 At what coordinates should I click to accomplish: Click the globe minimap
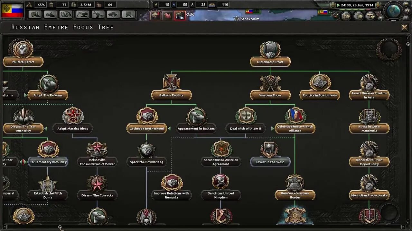pos(393,11)
